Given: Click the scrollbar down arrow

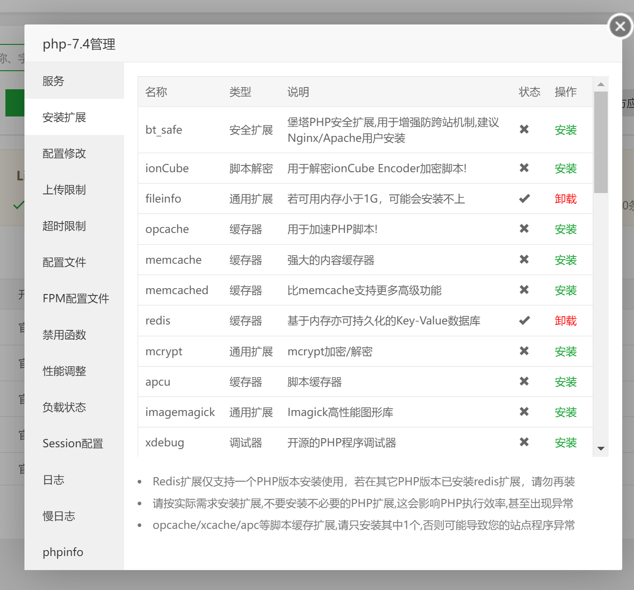Looking at the screenshot, I should click(x=601, y=449).
